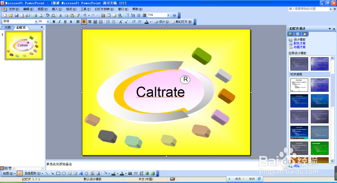This screenshot has height=183, width=337.
Task: Open the PowerPoint Help question mark icon
Action: 174,15
